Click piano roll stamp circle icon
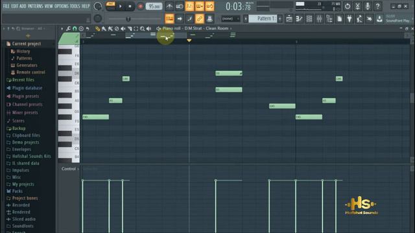This screenshot has height=233, width=415. pos(81,28)
